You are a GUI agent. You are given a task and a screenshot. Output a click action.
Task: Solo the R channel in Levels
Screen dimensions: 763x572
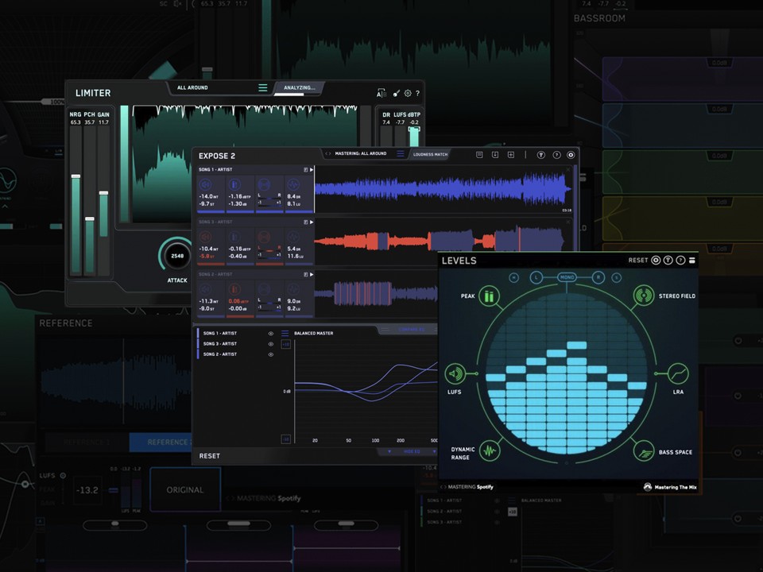click(598, 278)
